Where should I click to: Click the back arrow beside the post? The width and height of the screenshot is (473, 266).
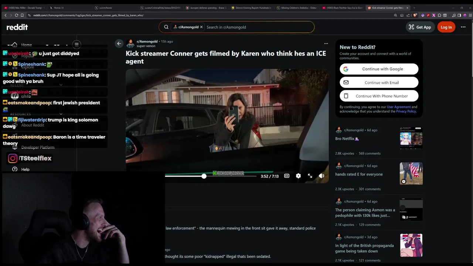point(119,44)
